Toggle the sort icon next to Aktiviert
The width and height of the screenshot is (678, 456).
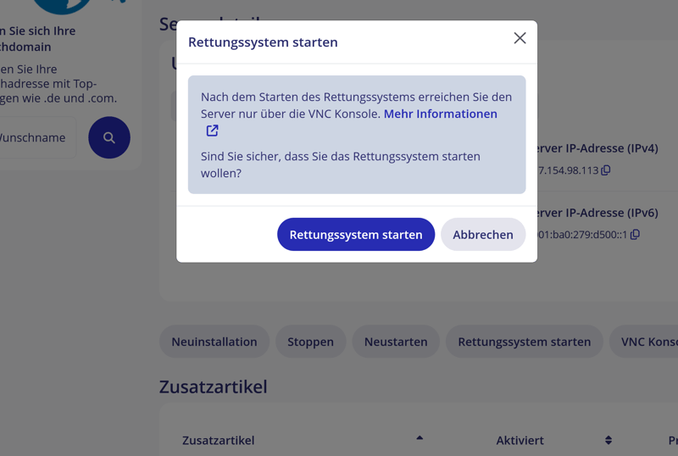pyautogui.click(x=609, y=440)
